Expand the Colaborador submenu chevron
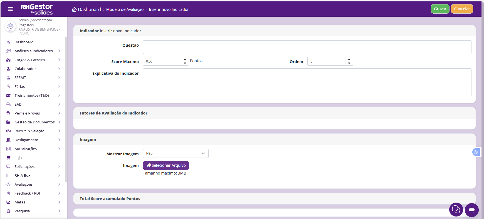This screenshot has width=484, height=219. 59,69
